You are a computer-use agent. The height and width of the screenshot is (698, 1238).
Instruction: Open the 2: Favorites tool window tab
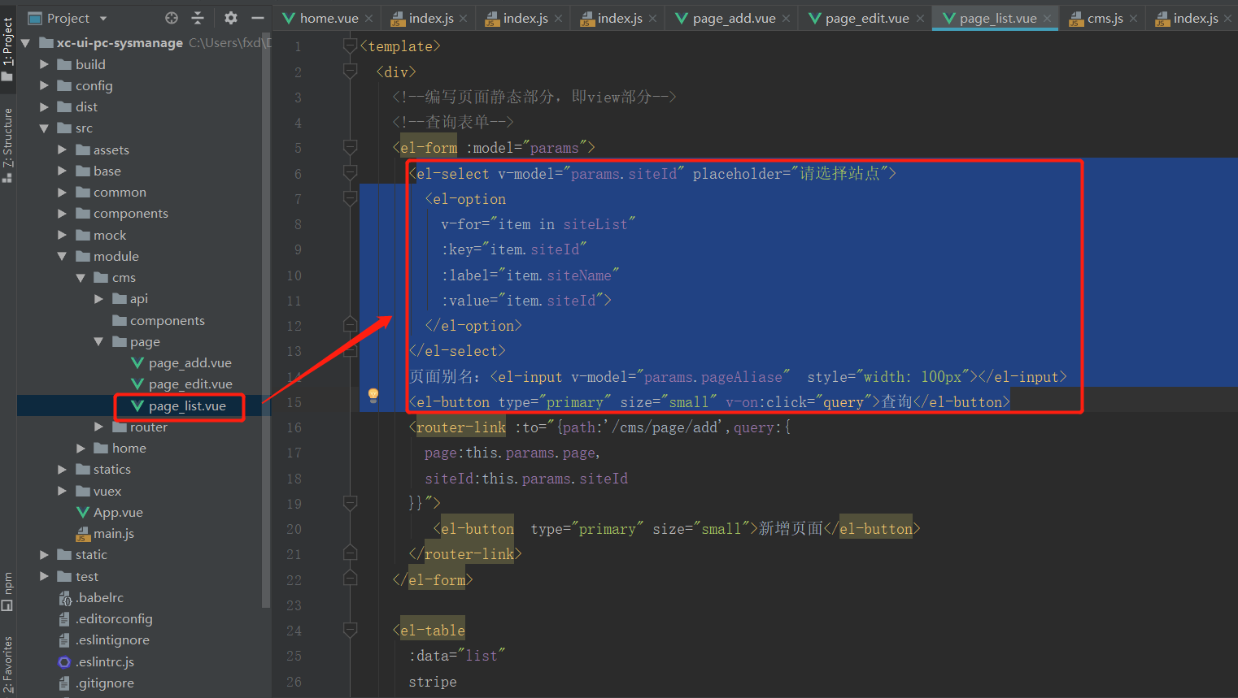pos(7,665)
